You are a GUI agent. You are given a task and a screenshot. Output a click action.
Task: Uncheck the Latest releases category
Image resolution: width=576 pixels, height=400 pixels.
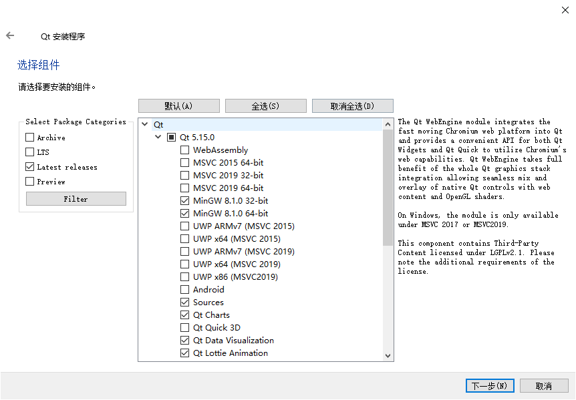coord(30,166)
